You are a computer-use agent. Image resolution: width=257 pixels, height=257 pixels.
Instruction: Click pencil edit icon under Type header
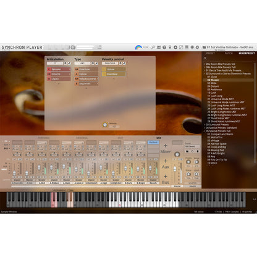(96, 63)
